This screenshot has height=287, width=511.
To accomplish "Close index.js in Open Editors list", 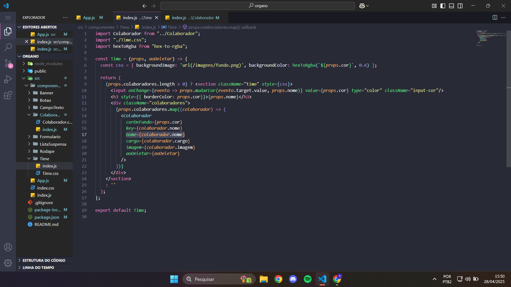I will pos(27,42).
